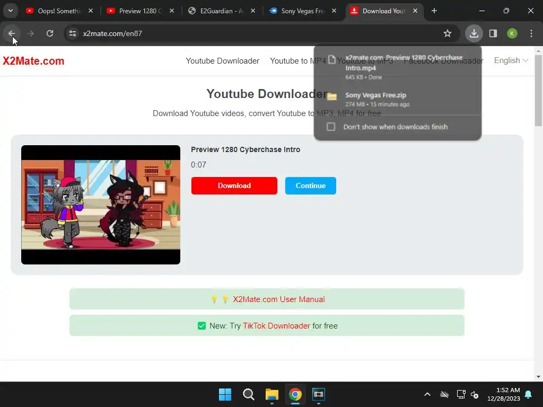Open Chrome's three-dot menu

(531, 33)
